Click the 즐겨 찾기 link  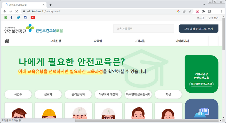click(x=213, y=18)
